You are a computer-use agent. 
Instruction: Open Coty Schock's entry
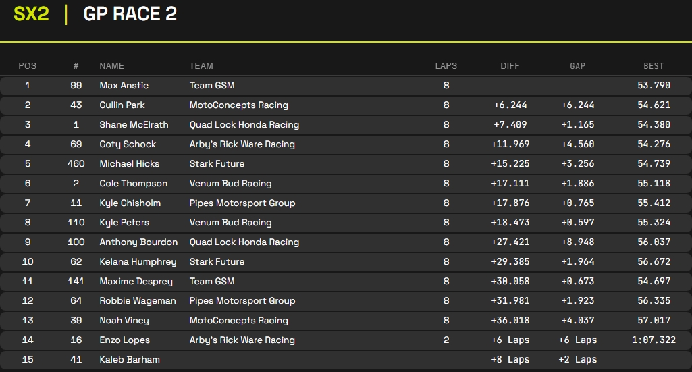(128, 144)
